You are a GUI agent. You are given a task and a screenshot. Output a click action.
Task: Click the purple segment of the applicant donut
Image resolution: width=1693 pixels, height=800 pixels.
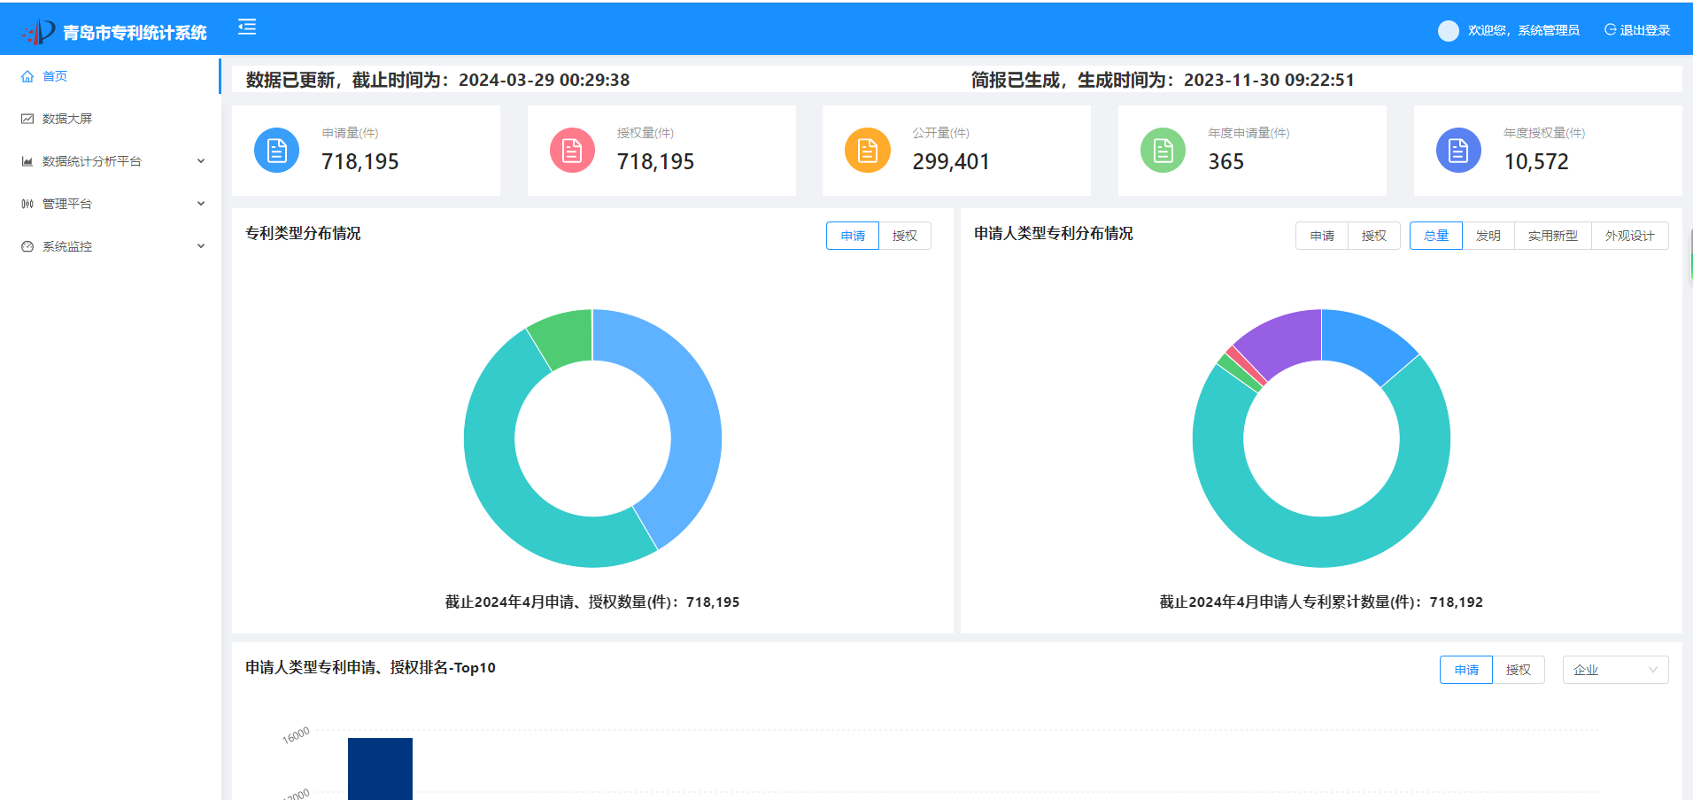point(1284,341)
